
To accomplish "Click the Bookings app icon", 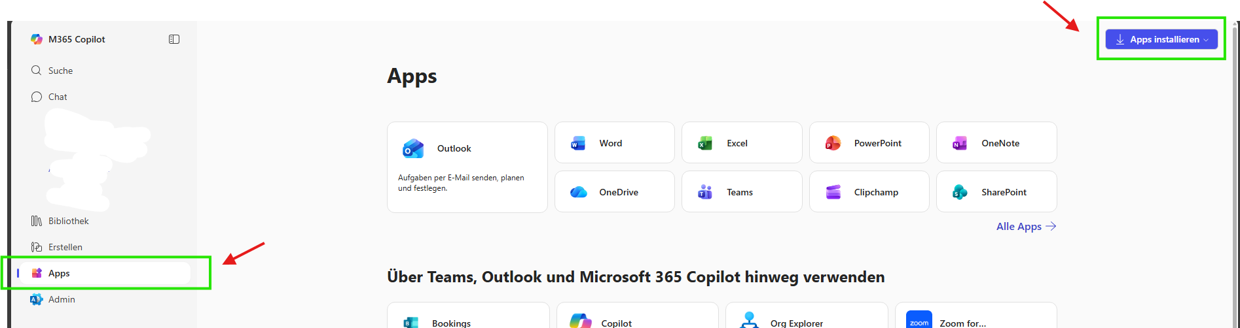I will pyautogui.click(x=411, y=322).
